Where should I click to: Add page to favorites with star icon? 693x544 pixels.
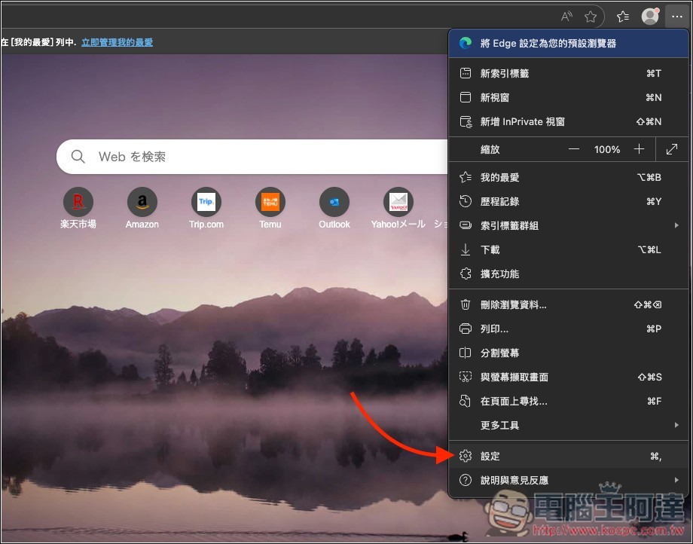(591, 17)
